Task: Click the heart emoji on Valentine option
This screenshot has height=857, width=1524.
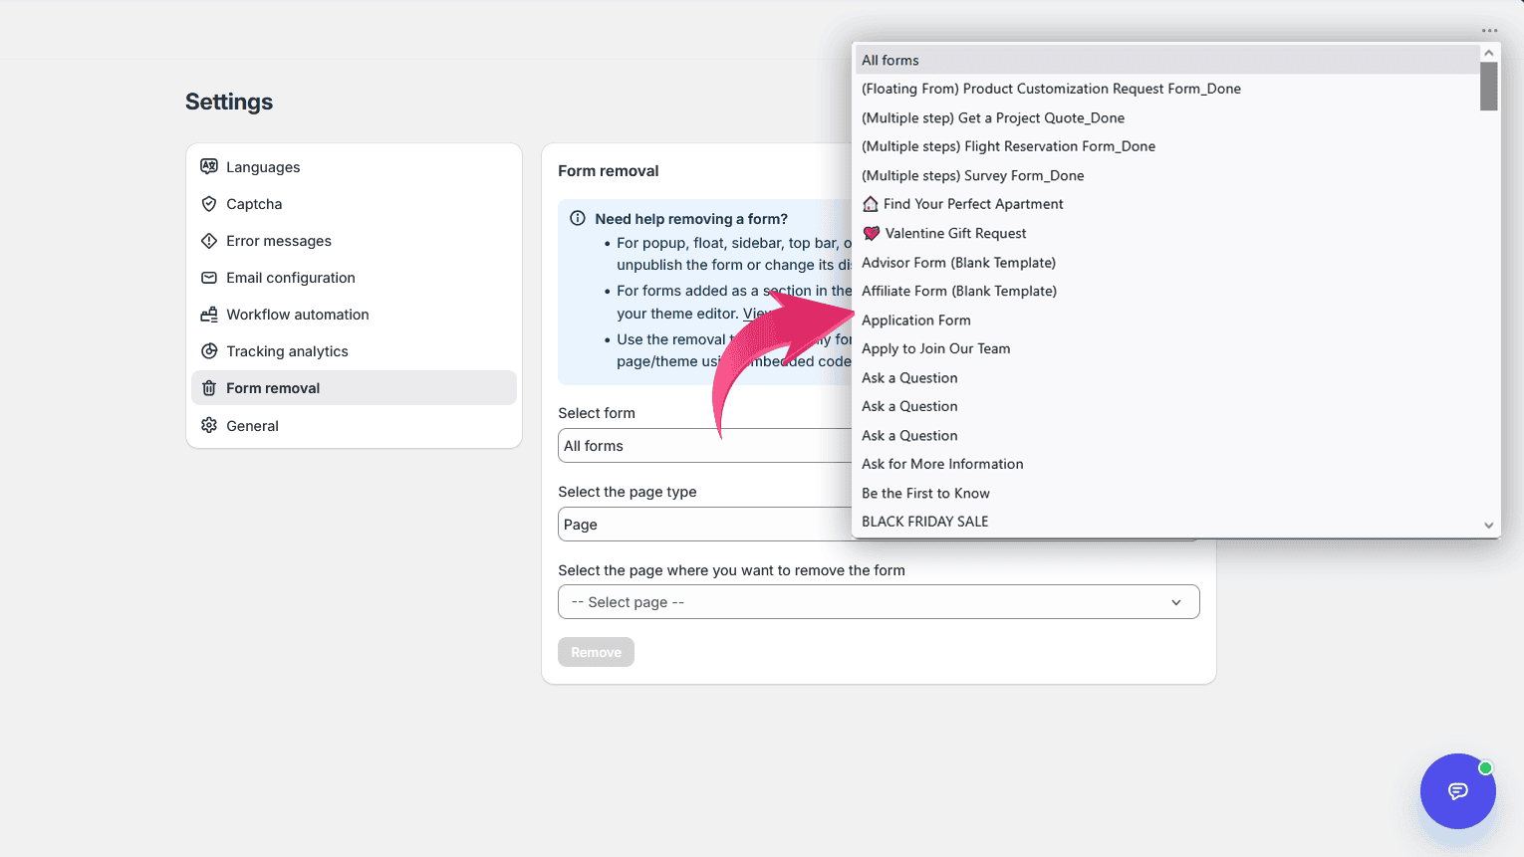Action: (x=872, y=233)
